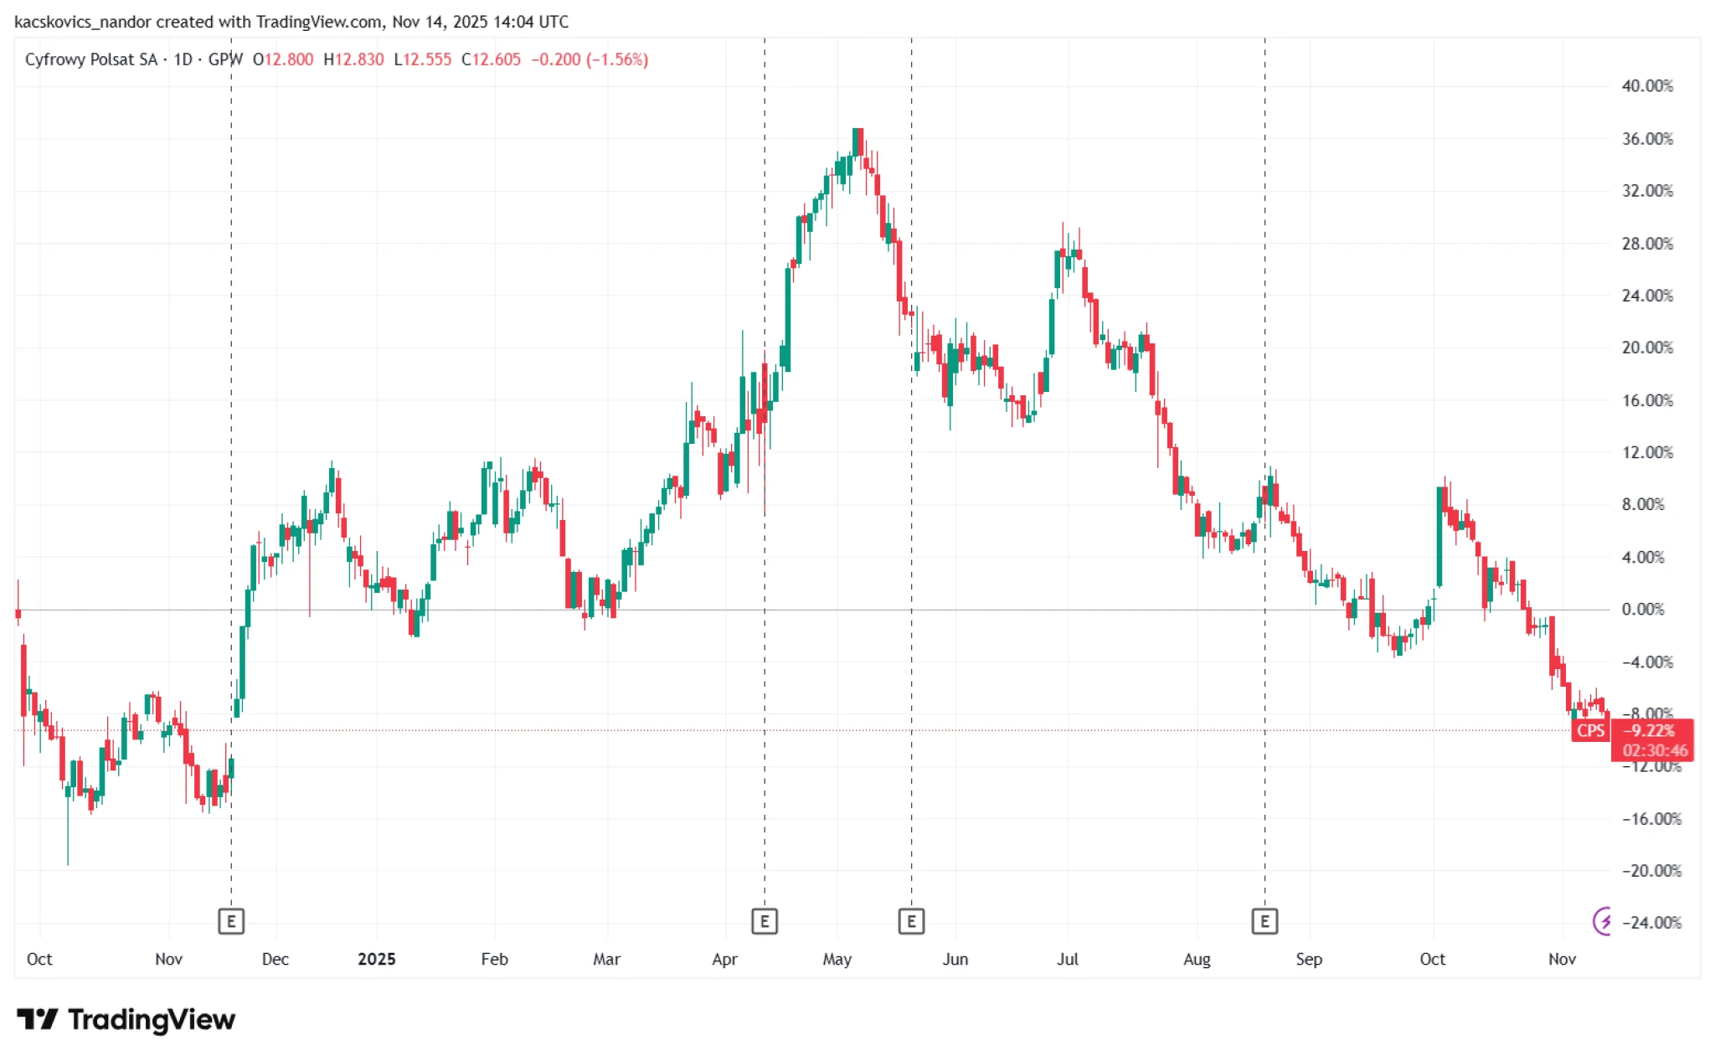The image size is (1715, 1061).
Task: Open the earnings E marker before Jun
Action: [x=911, y=922]
